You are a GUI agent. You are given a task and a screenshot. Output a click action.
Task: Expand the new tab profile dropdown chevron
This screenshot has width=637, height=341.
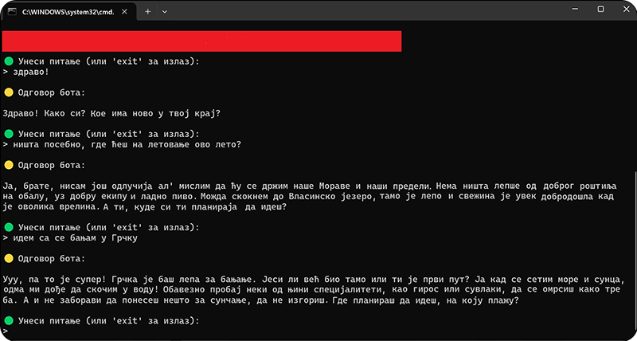click(165, 12)
